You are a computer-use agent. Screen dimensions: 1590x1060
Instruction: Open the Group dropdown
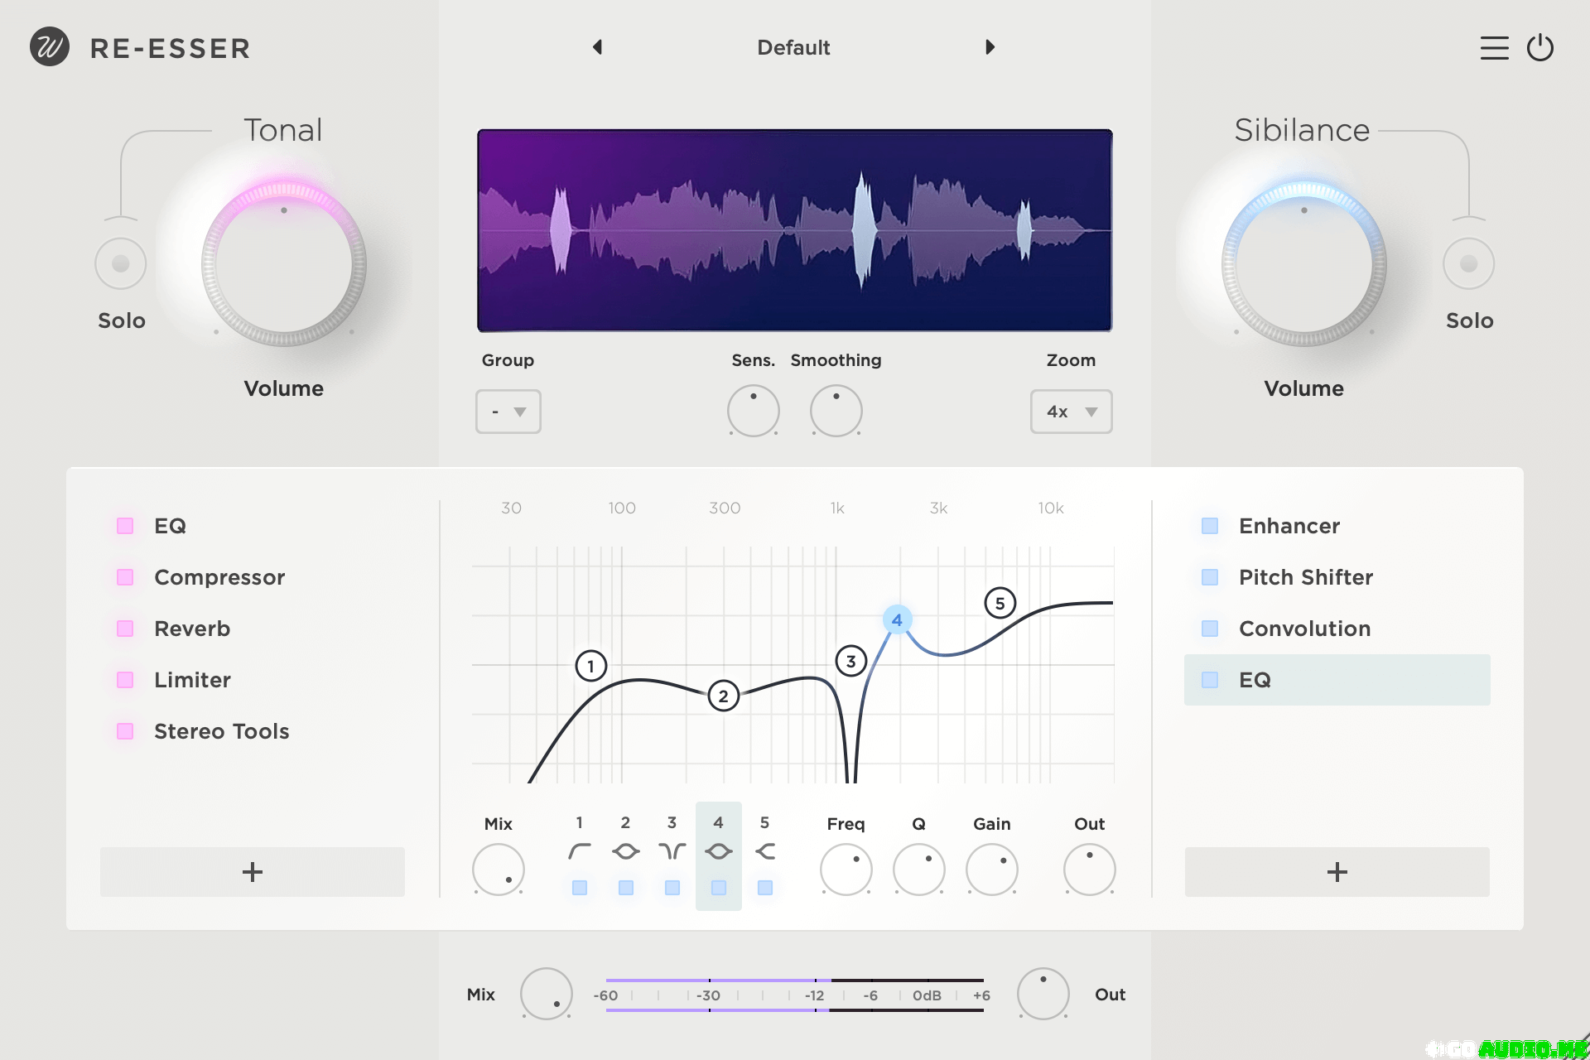pyautogui.click(x=508, y=412)
